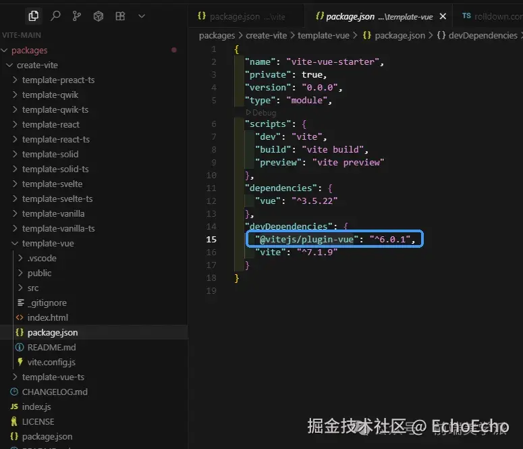523x449 pixels.
Task: Collapse the template-vue folder
Action: [14, 243]
